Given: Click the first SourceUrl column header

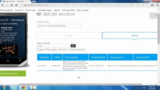Looking at the screenshot, I should point(120,57).
